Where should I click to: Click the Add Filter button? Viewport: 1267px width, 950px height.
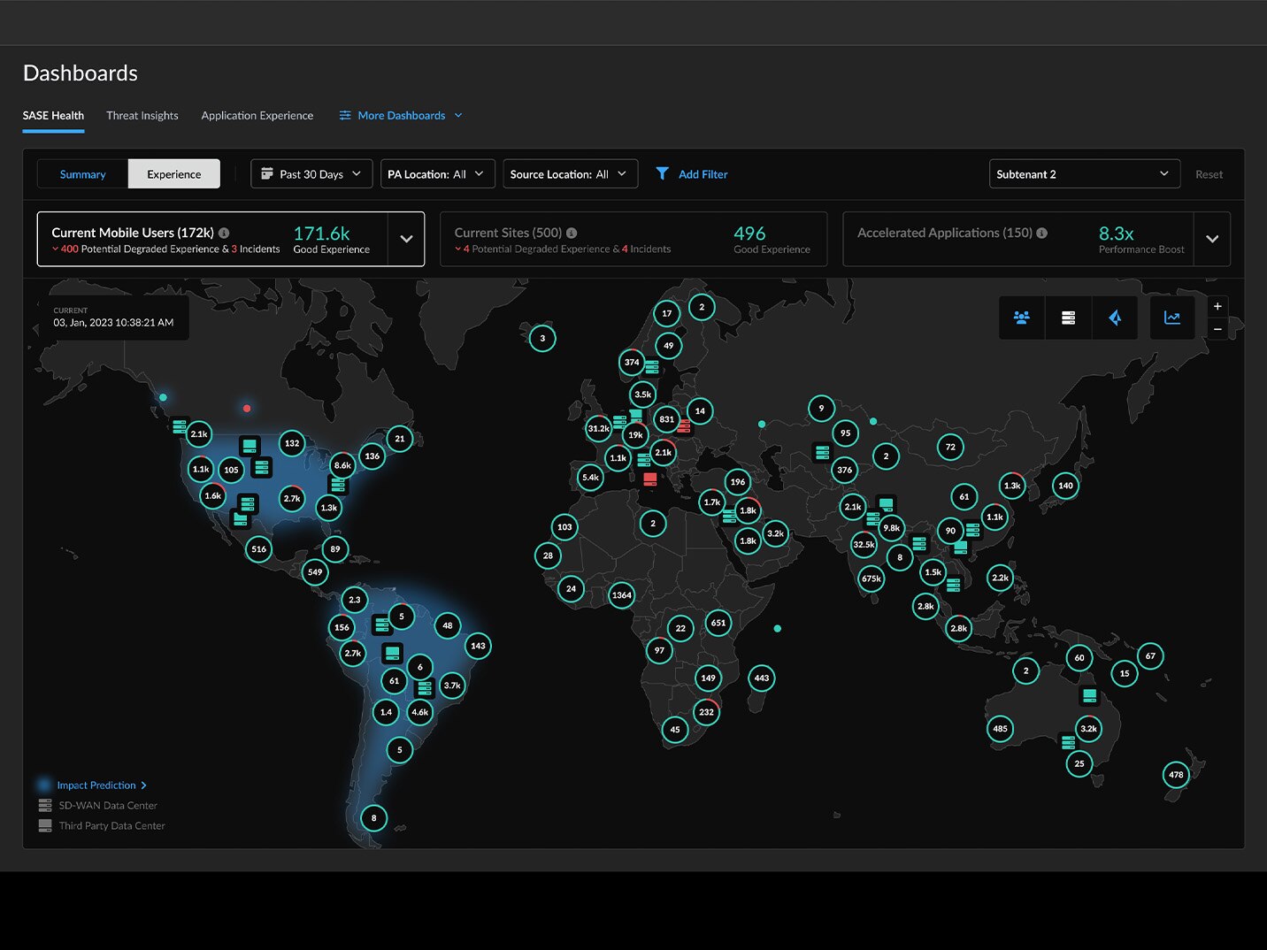692,173
